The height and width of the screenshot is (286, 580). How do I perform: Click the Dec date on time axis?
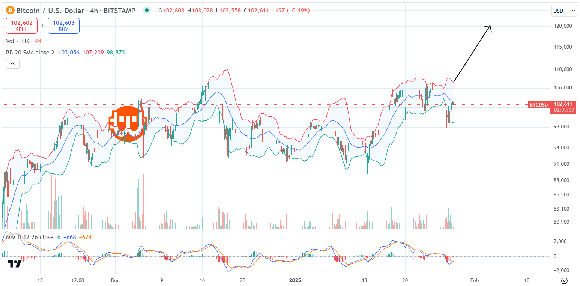pyautogui.click(x=116, y=280)
